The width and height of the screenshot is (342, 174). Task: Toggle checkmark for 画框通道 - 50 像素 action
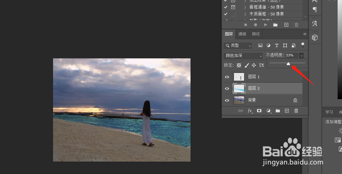coord(226,7)
